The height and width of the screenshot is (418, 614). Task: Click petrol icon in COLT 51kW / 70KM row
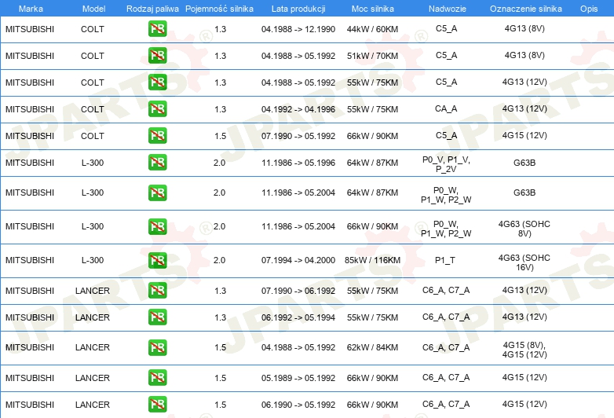coord(157,56)
